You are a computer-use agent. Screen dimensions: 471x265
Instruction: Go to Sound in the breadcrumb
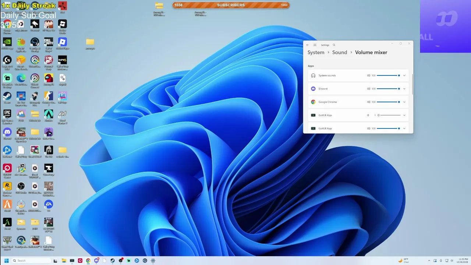pyautogui.click(x=340, y=52)
